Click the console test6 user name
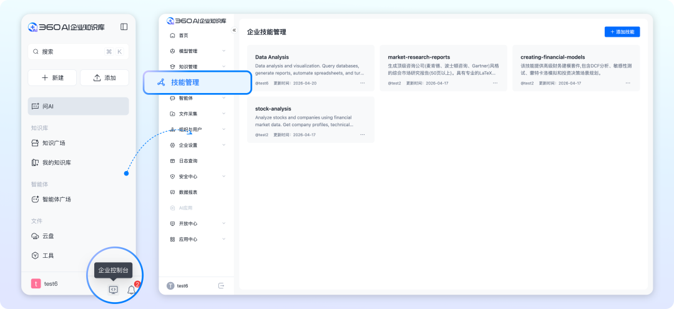Screen dimensions: 674x309 coord(183,286)
